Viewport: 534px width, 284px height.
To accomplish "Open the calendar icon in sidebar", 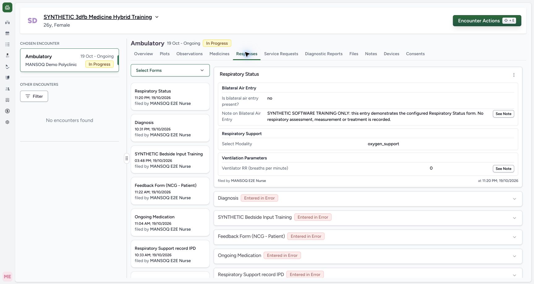I will coord(7,33).
